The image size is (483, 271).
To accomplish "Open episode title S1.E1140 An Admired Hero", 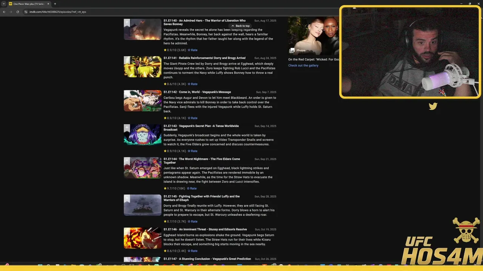I will [x=205, y=22].
